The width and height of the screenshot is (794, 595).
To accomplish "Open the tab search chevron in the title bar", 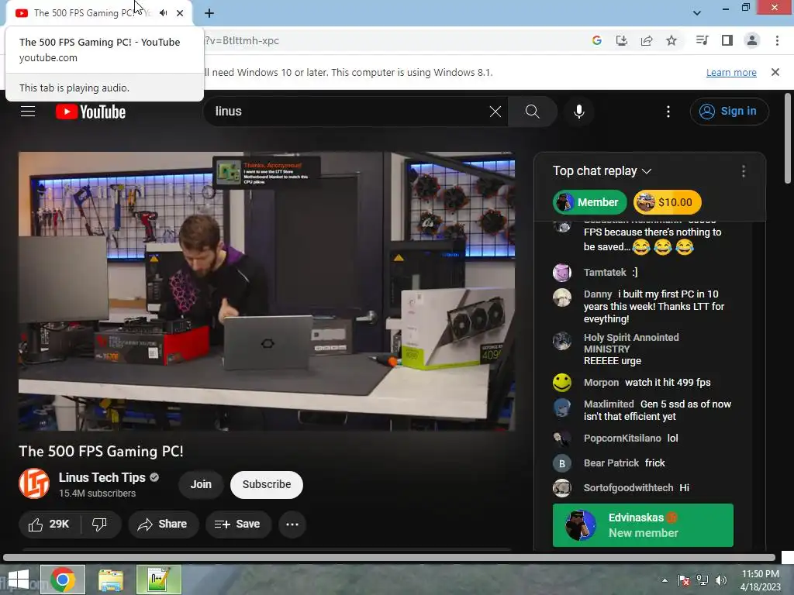I will point(697,13).
